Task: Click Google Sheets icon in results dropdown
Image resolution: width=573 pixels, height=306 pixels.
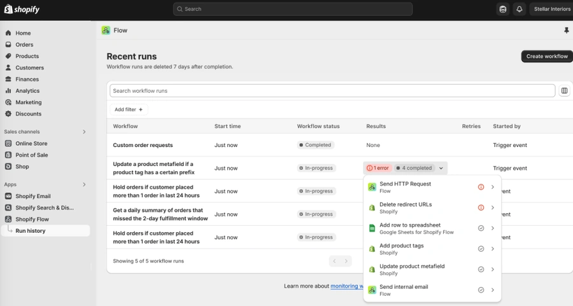Action: tap(372, 228)
